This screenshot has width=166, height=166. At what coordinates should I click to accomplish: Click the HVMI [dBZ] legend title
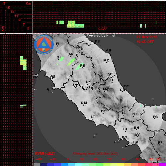45,153
